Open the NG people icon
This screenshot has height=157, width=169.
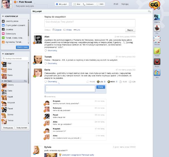tap(157, 72)
